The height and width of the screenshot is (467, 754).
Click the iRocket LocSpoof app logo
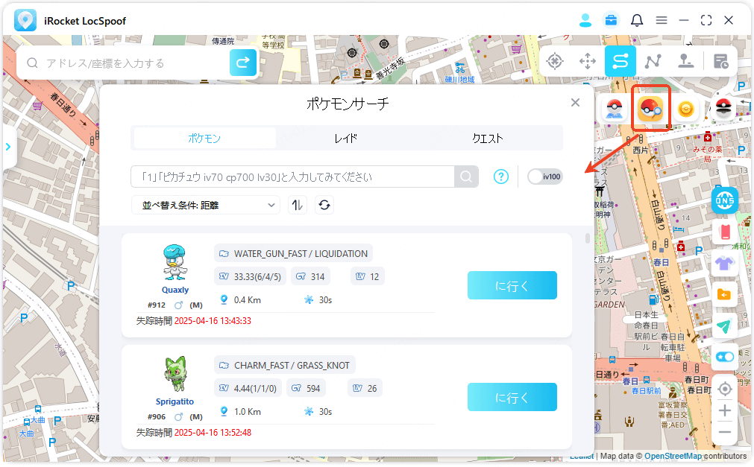[x=25, y=20]
